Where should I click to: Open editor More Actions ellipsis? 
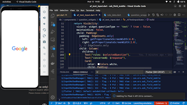pyautogui.click(x=183, y=15)
